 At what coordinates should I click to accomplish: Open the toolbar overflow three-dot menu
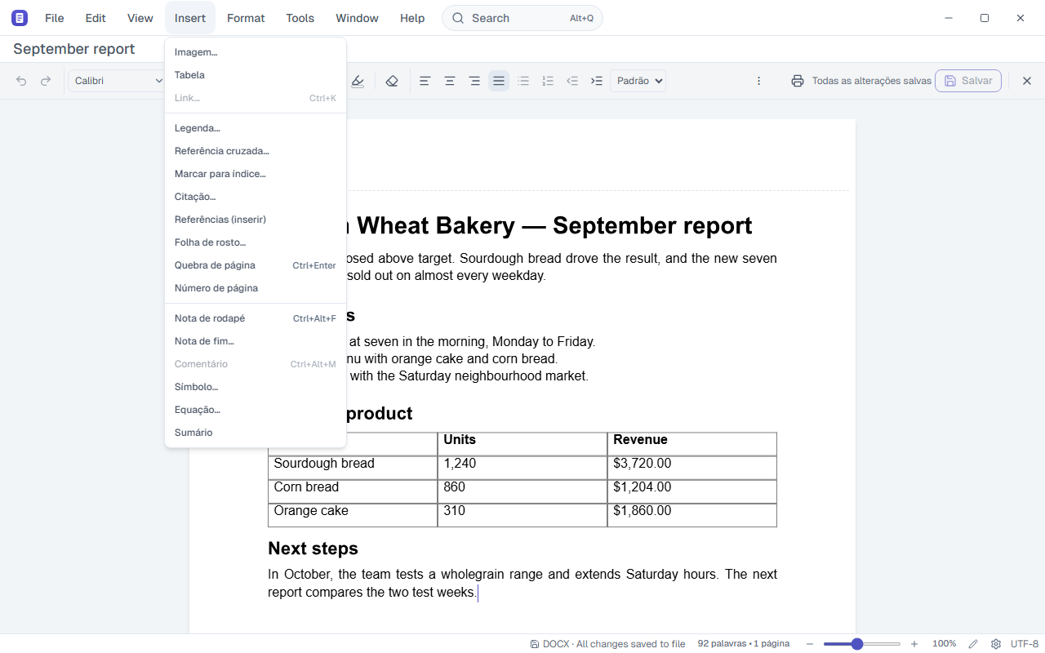coord(758,81)
